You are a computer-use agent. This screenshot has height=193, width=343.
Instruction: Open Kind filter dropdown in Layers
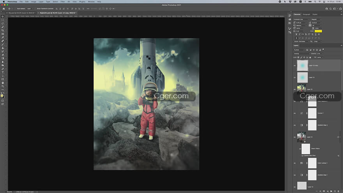click(299, 50)
